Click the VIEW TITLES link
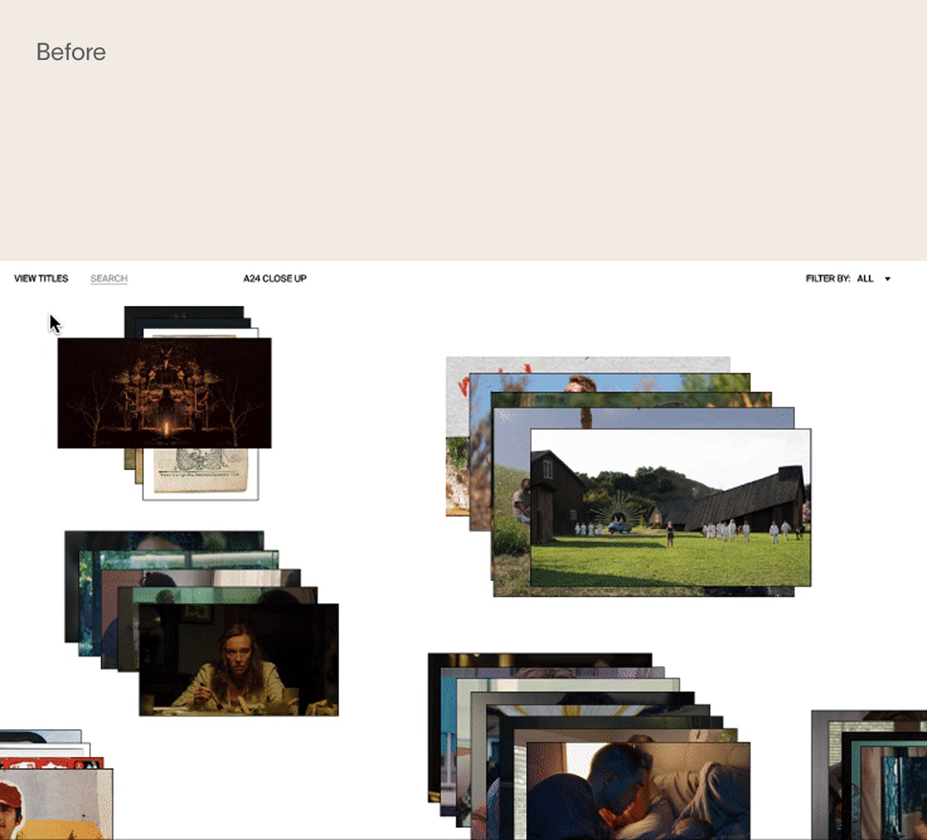 pyautogui.click(x=41, y=278)
